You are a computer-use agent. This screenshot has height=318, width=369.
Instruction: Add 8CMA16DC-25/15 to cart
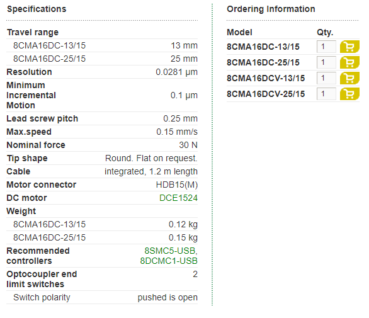click(x=349, y=62)
